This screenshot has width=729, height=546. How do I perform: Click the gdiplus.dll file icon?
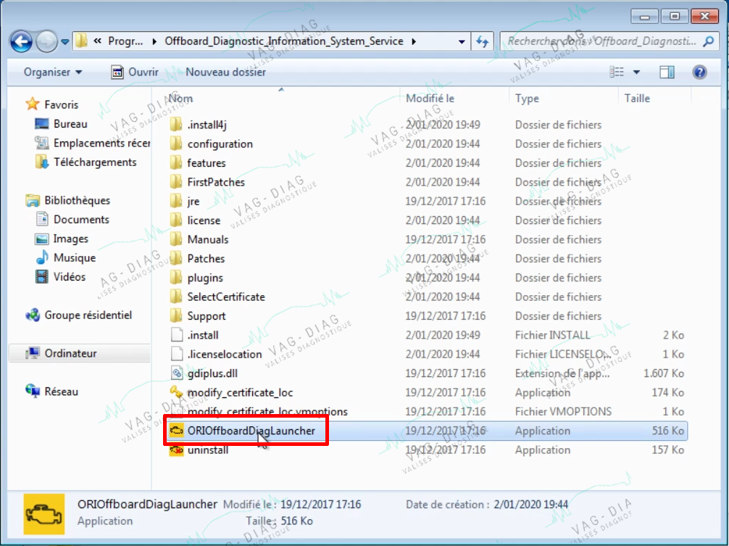pyautogui.click(x=177, y=373)
